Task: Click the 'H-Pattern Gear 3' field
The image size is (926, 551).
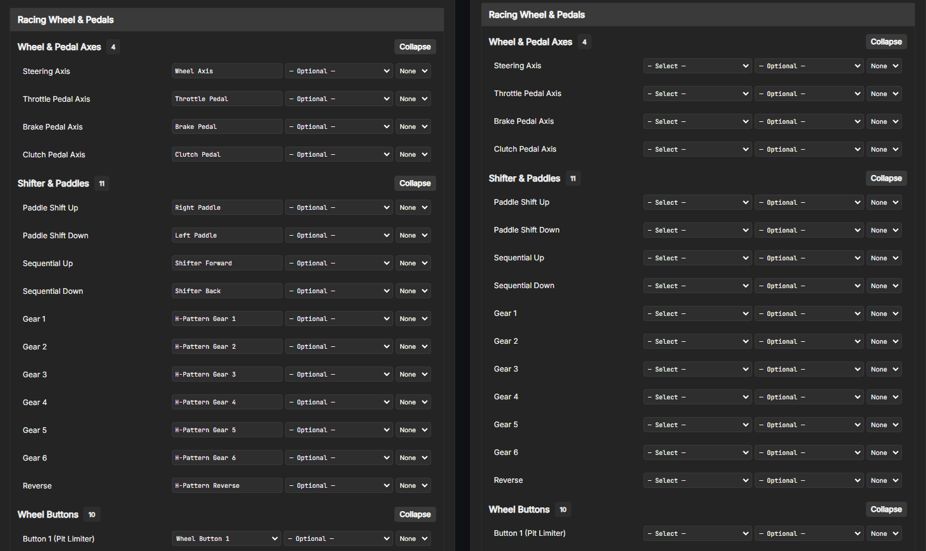Action: pyautogui.click(x=227, y=374)
